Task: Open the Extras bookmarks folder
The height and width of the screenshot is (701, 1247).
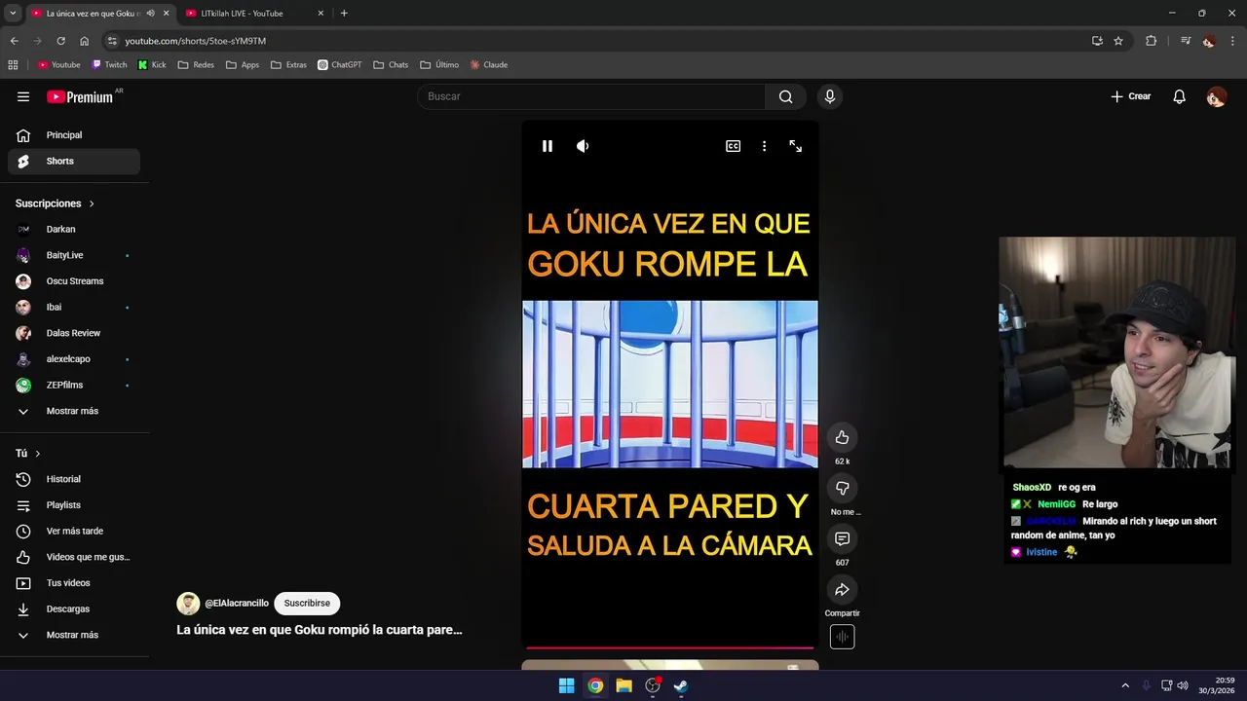Action: point(288,65)
